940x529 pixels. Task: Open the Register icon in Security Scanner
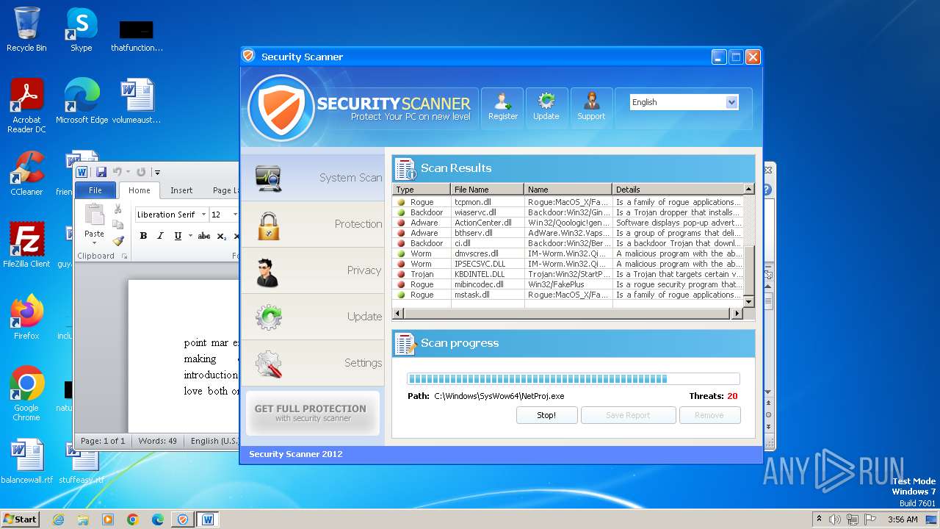[x=502, y=108]
